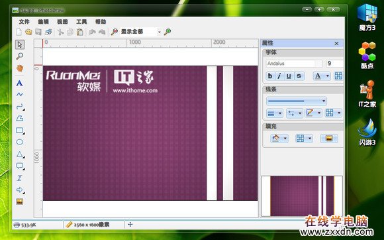The width and height of the screenshot is (384, 240).
Task: Select the text tool letter A
Action: pyautogui.click(x=20, y=83)
